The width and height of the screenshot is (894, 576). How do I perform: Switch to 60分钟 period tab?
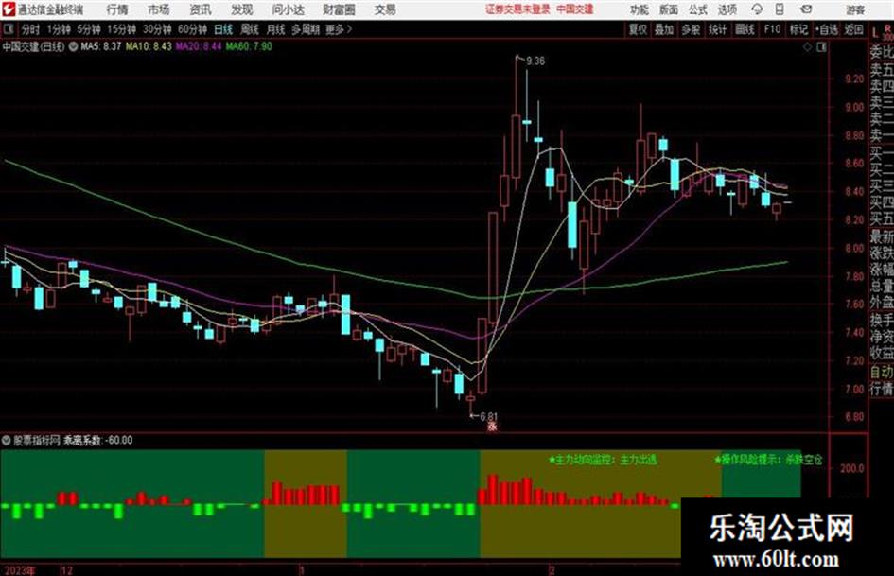pyautogui.click(x=192, y=29)
